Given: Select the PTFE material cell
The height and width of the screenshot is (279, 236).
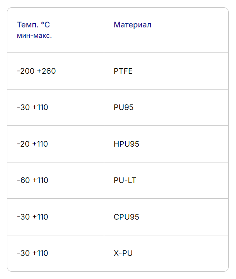Looking at the screenshot, I should click(x=123, y=71).
